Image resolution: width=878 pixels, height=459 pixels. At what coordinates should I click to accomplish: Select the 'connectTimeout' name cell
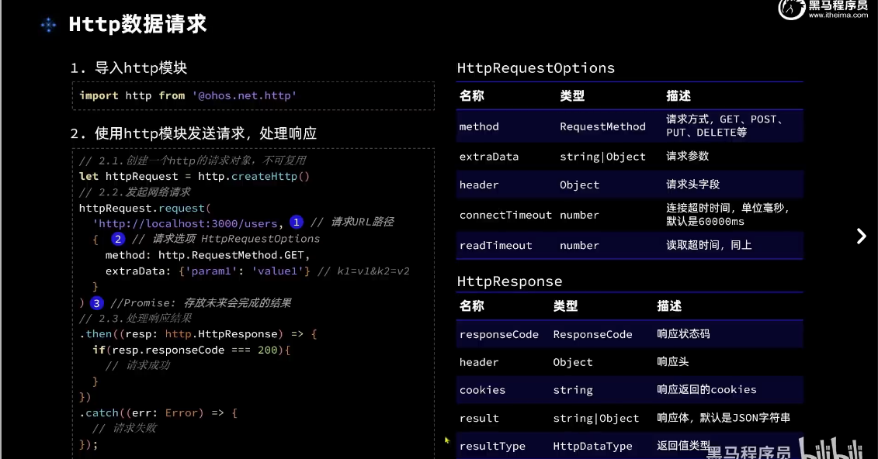505,216
